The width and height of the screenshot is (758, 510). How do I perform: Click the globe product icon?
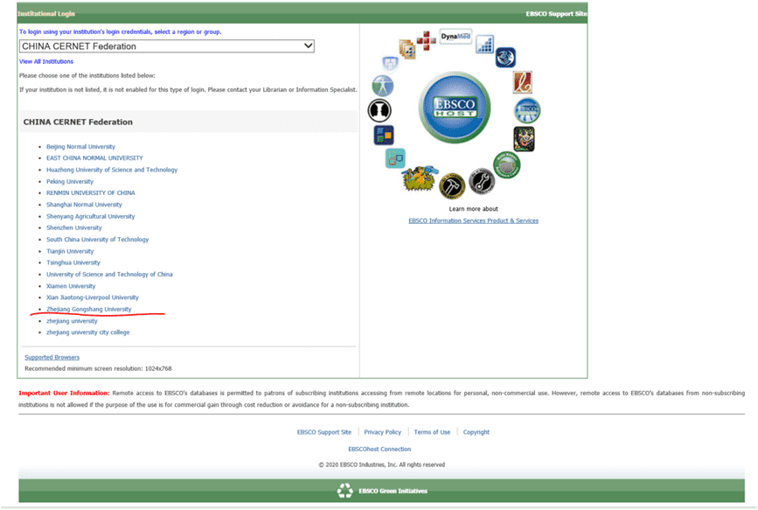click(505, 58)
